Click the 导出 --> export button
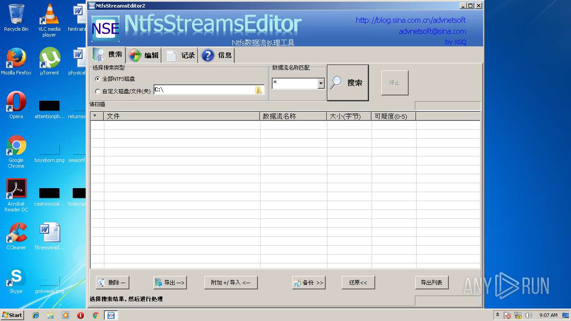 coord(170,283)
